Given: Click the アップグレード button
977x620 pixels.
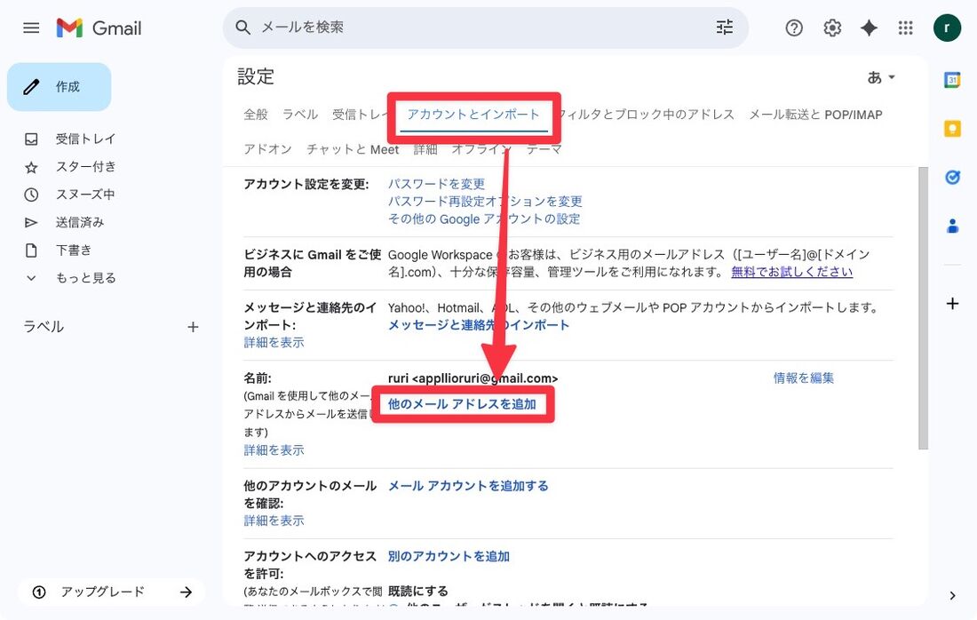Looking at the screenshot, I should coord(111,592).
